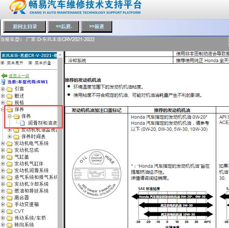Viewport: 229px width, 228px height.
Task: Click the 发动机总成 folder icon
Action: point(9,150)
